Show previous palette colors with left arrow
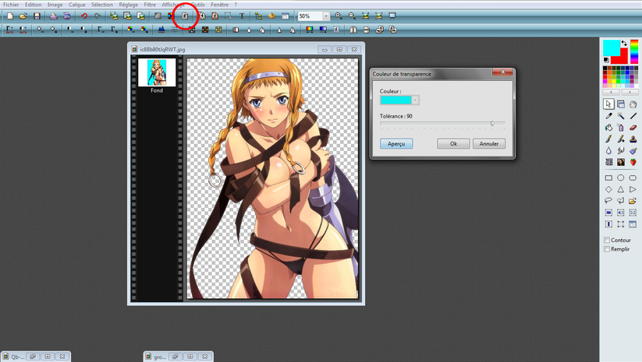Screen dimensions: 642x362 pyautogui.click(x=611, y=93)
